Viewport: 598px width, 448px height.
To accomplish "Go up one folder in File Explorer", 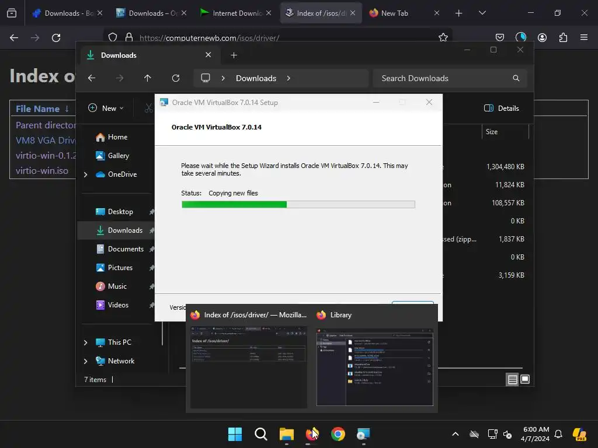I will pyautogui.click(x=148, y=78).
